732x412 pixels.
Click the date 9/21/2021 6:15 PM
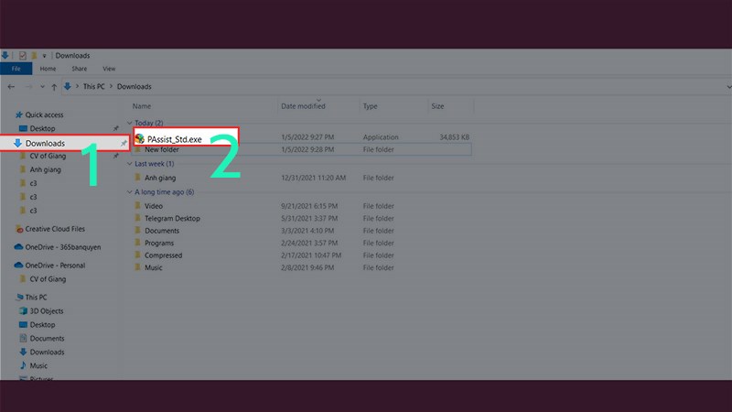pos(309,206)
